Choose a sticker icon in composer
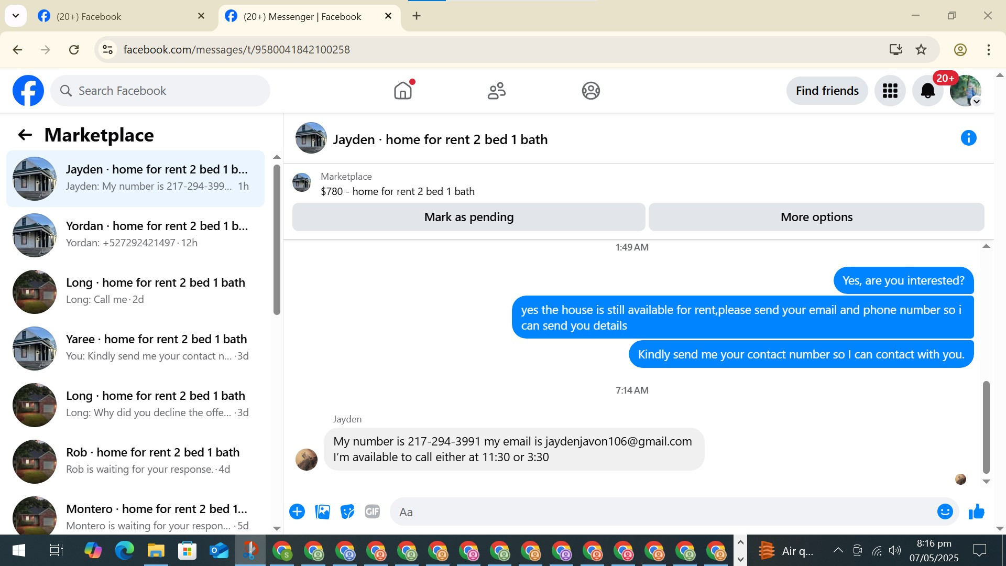Screen dimensions: 1006x566 coord(347,511)
